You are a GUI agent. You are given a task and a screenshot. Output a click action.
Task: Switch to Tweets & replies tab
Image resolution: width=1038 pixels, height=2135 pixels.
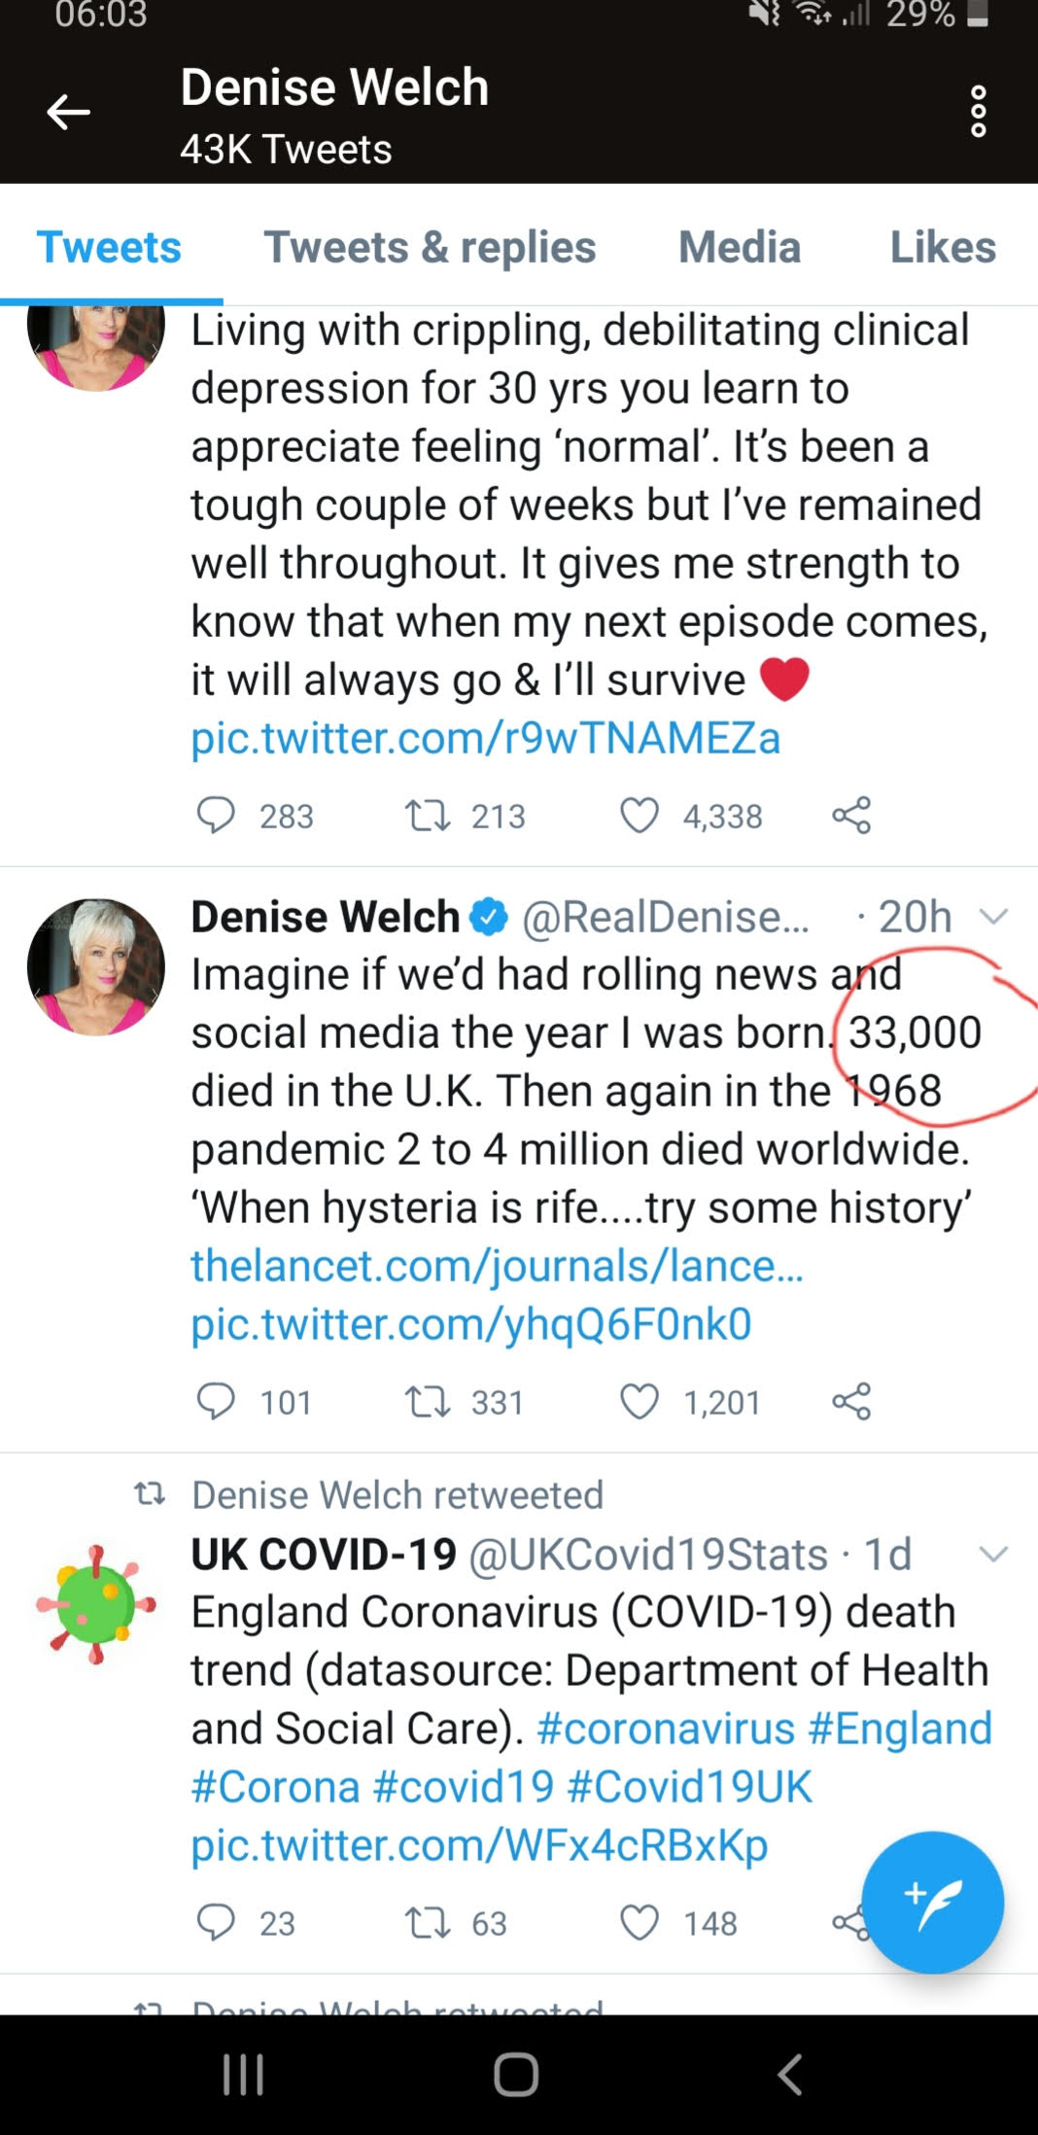[x=430, y=247]
